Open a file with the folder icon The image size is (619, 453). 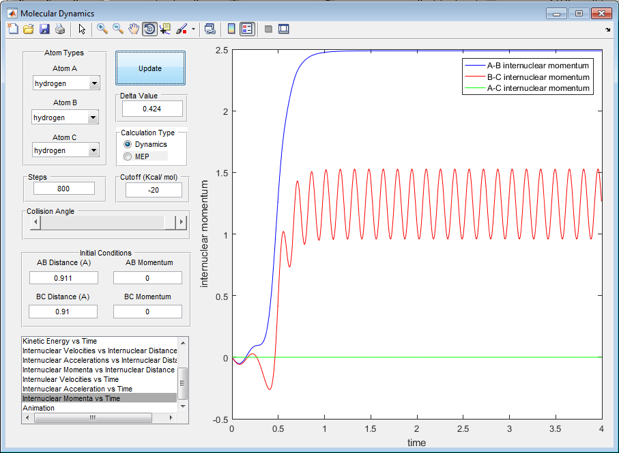pos(29,29)
